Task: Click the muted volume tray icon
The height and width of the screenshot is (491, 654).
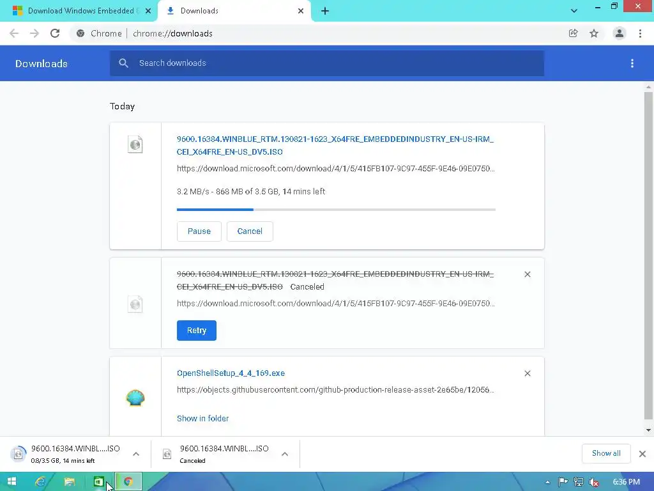Action: pos(594,482)
